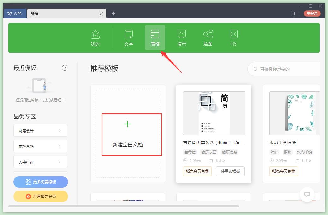Open a new tab with the plus button
The height and width of the screenshot is (215, 328).
click(x=113, y=14)
